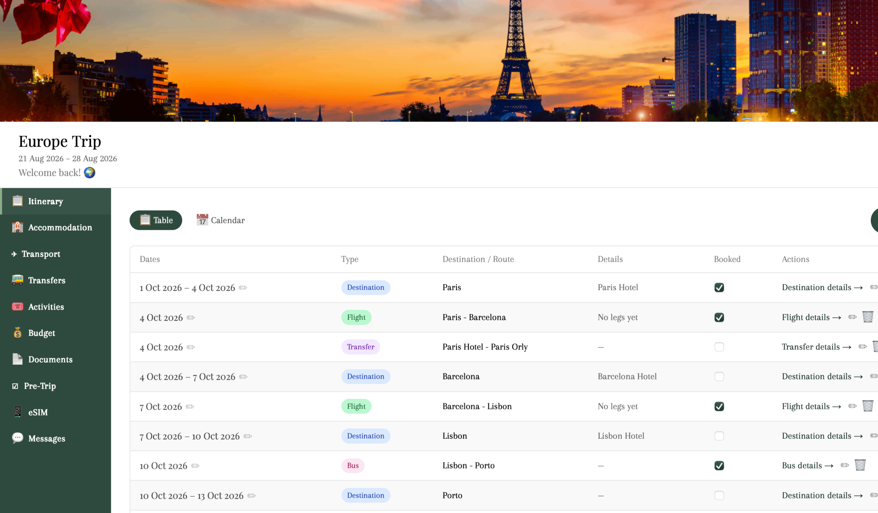878x513 pixels.
Task: Edit the Lisbon - Porto bus entry in Actions
Action: click(x=845, y=465)
